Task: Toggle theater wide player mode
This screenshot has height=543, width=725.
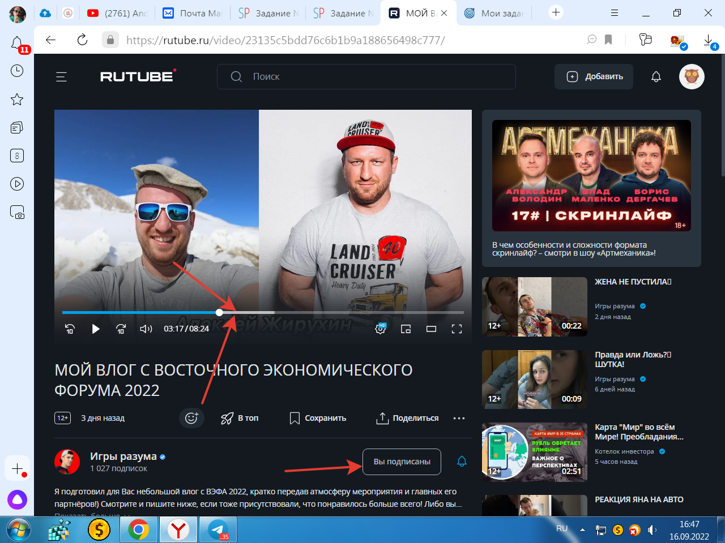Action: (431, 329)
